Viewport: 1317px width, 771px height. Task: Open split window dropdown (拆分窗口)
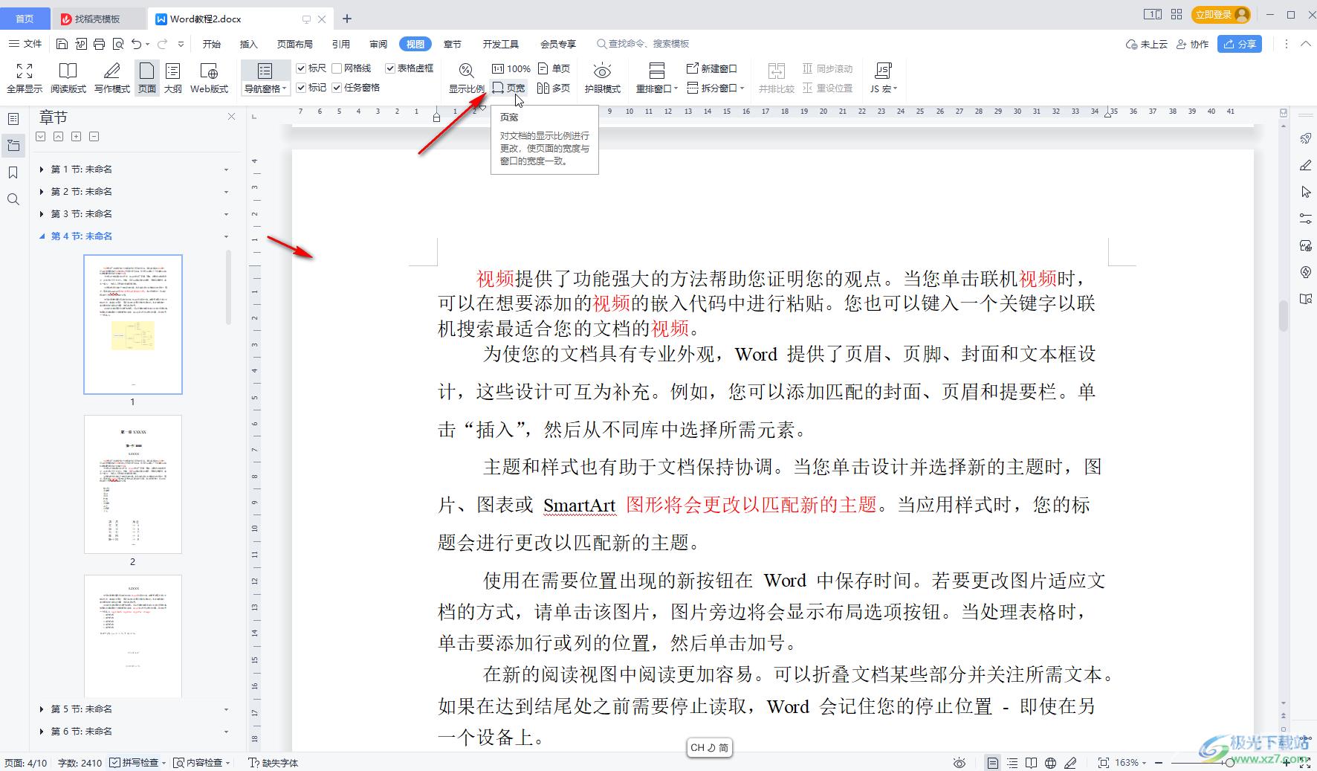[715, 88]
